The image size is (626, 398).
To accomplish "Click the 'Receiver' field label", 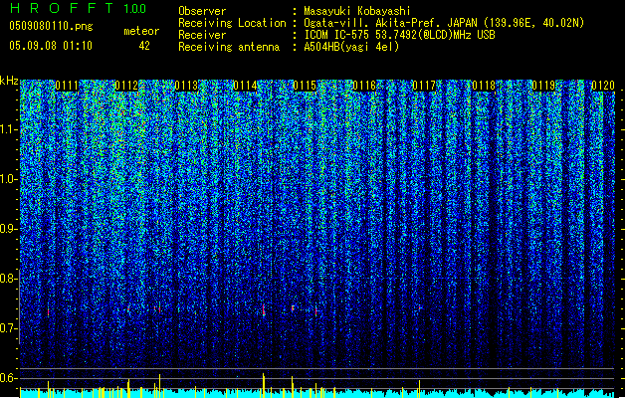I will [202, 35].
